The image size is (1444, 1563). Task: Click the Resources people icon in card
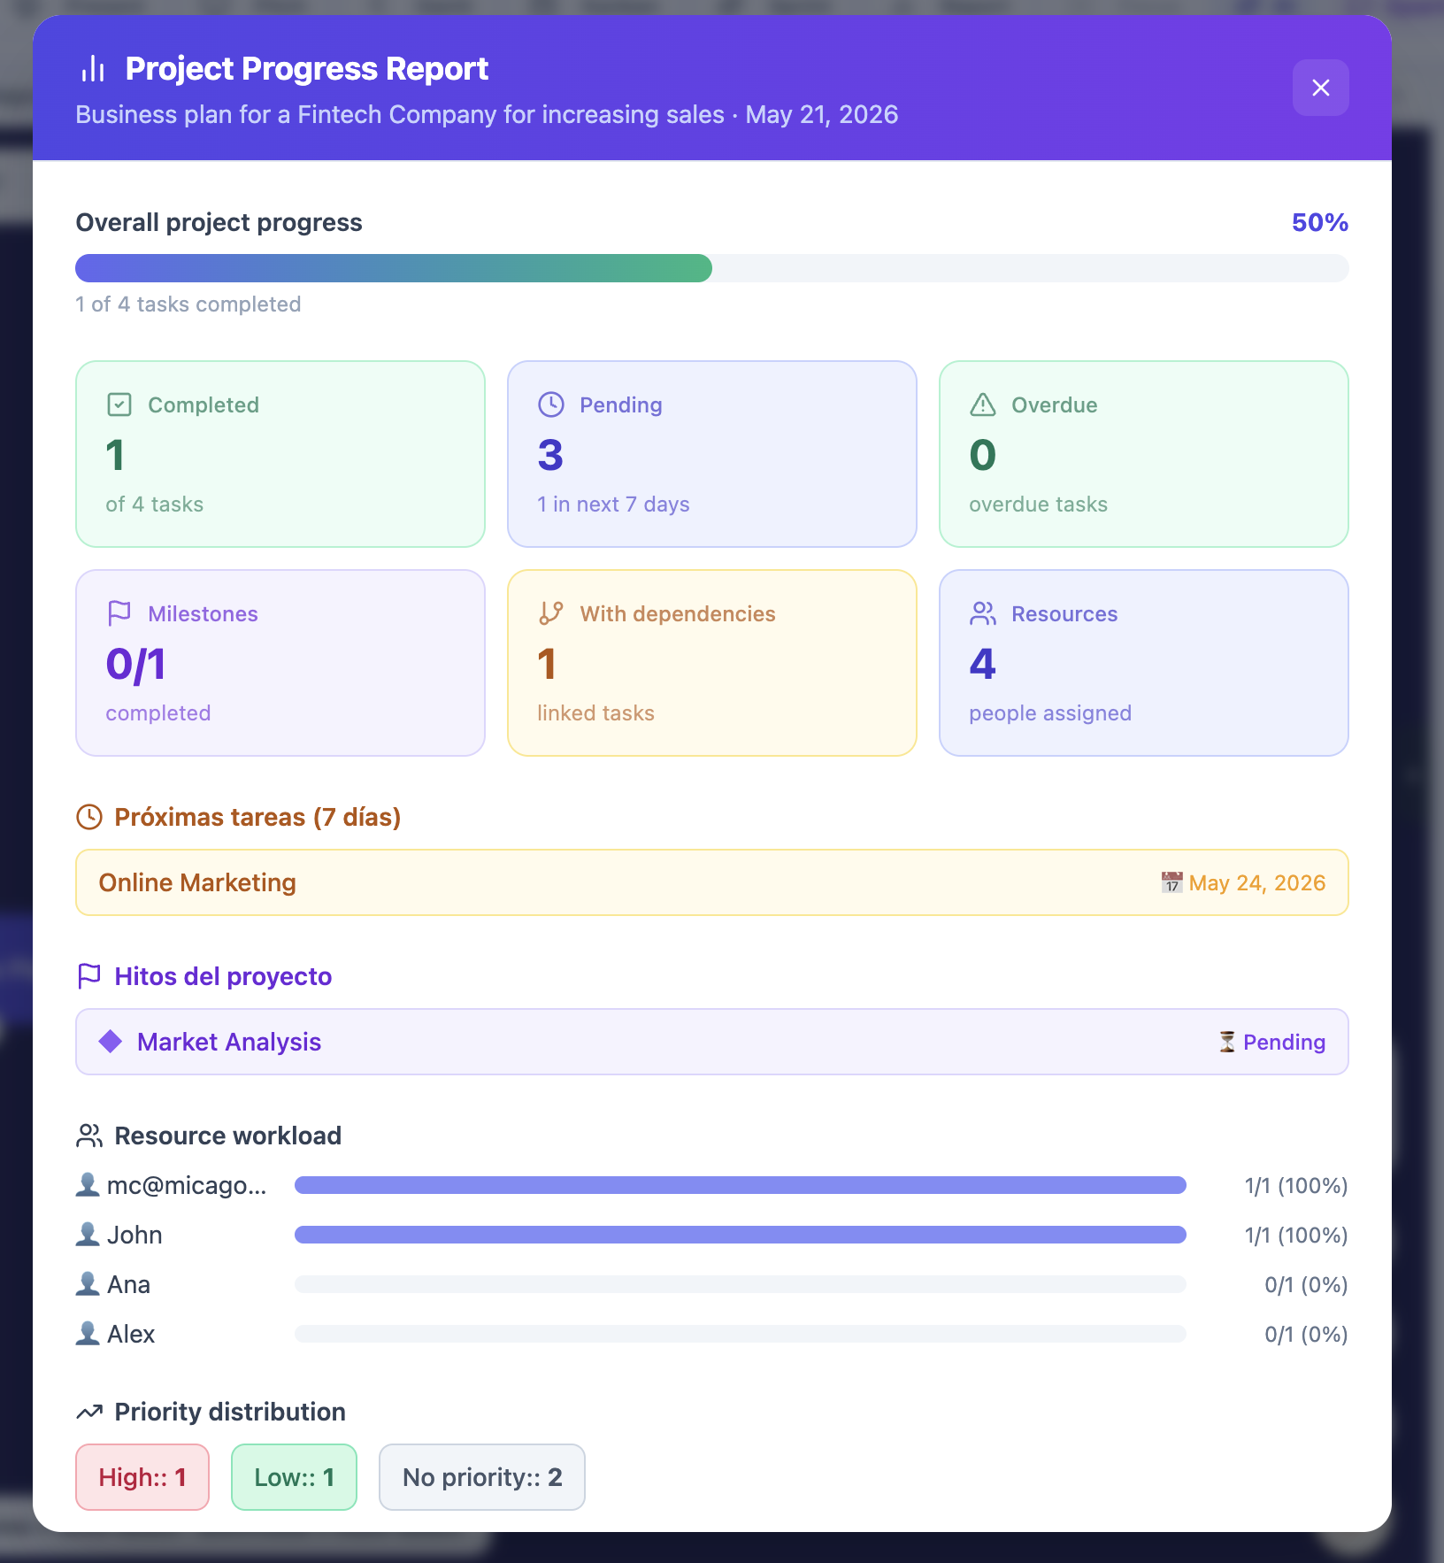click(x=983, y=613)
